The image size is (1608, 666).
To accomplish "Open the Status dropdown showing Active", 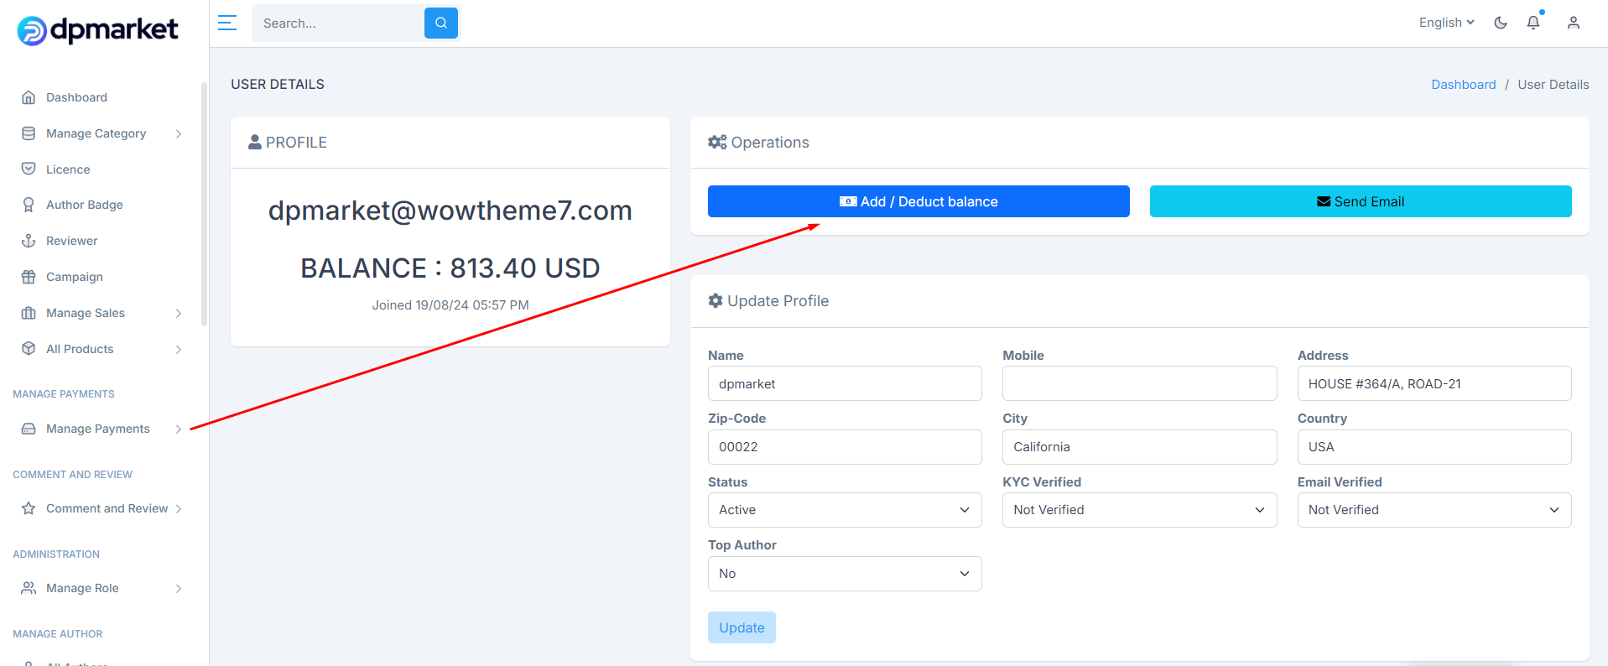I will [x=845, y=510].
